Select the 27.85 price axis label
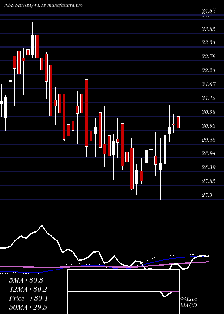Screen dimensions: 224x314 [x=209, y=181]
